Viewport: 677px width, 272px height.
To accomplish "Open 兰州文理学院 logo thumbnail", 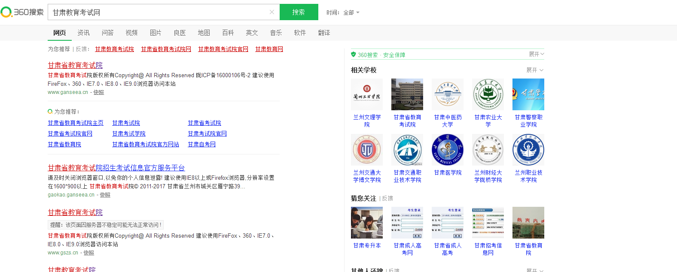I will click(x=367, y=94).
